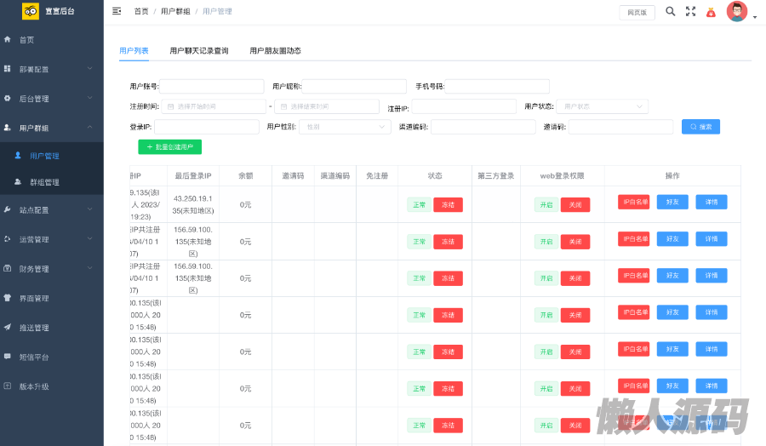Switch to the 用户列表 tab
This screenshot has height=446, width=766.
pos(134,51)
